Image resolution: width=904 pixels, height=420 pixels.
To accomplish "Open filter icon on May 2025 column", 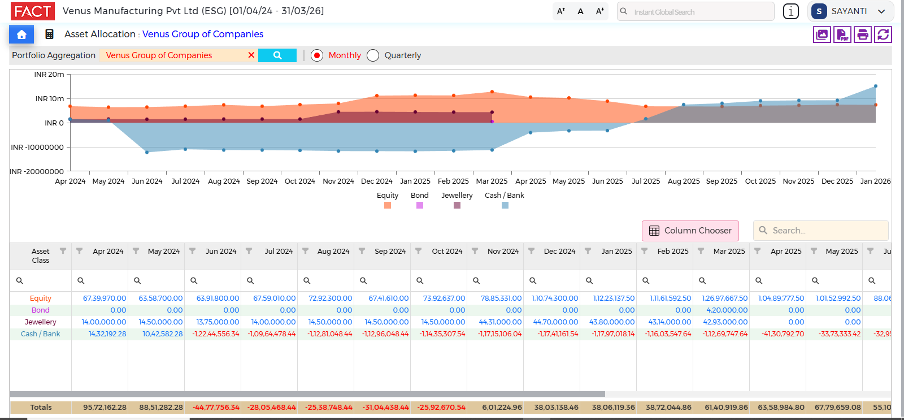I will tap(814, 251).
